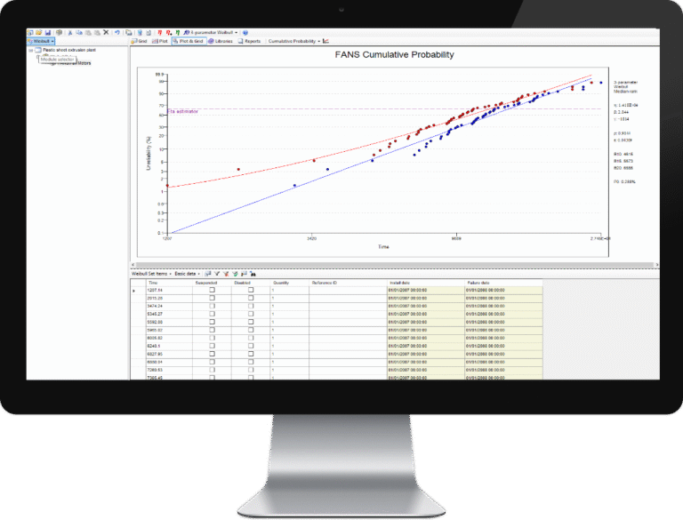Screen dimensions: 683x520
Task: Click the Undo arrow icon
Action: tap(117, 32)
